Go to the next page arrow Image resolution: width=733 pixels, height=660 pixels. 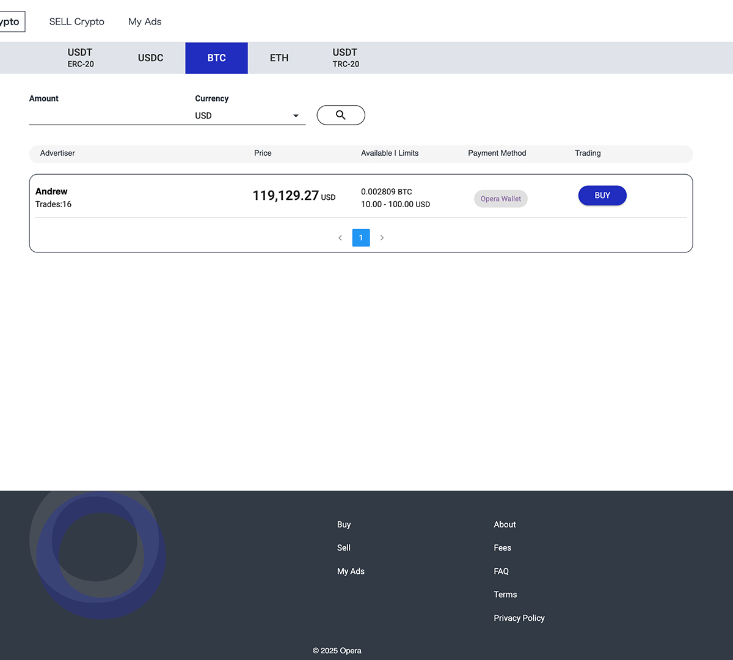(x=382, y=238)
